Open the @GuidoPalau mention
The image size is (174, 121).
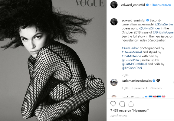click(x=131, y=60)
